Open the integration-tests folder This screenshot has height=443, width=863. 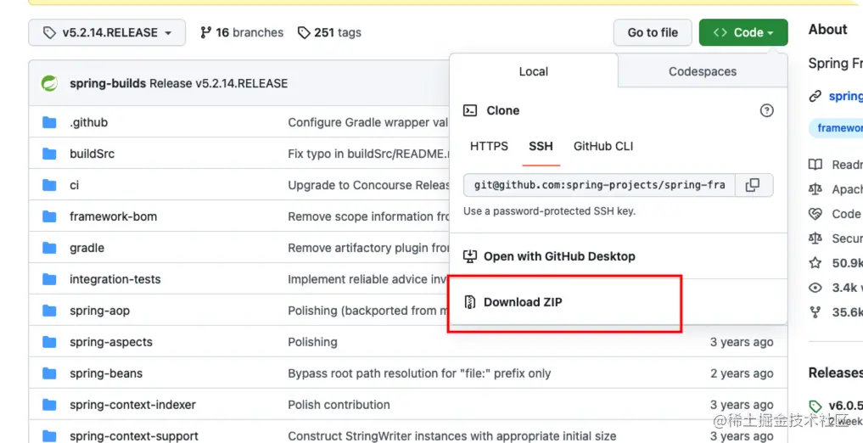click(115, 279)
